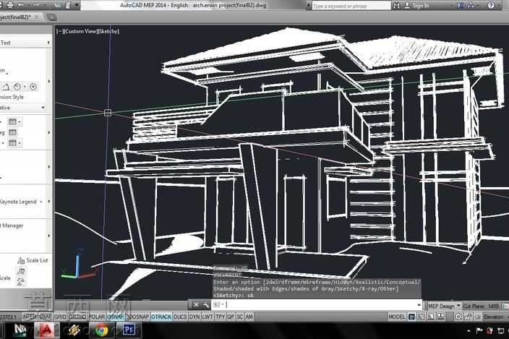Viewport: 509px width, 339px height.
Task: Toggle DUCS in status bar
Action: tap(180, 317)
